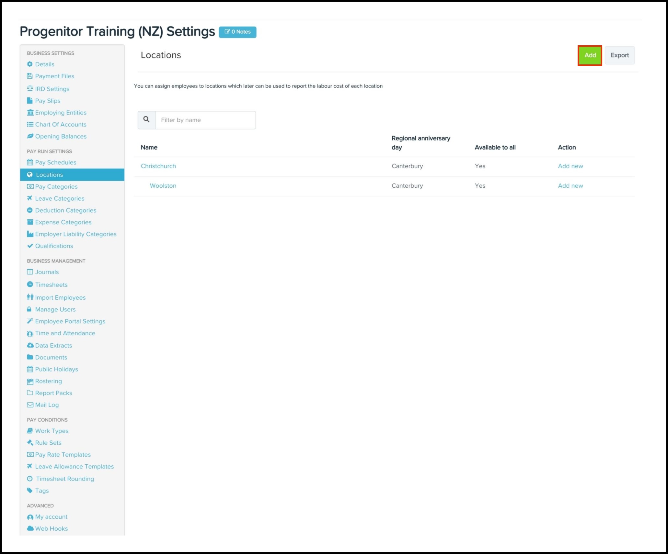
Task: Select Rule Sets menu item
Action: tap(48, 443)
